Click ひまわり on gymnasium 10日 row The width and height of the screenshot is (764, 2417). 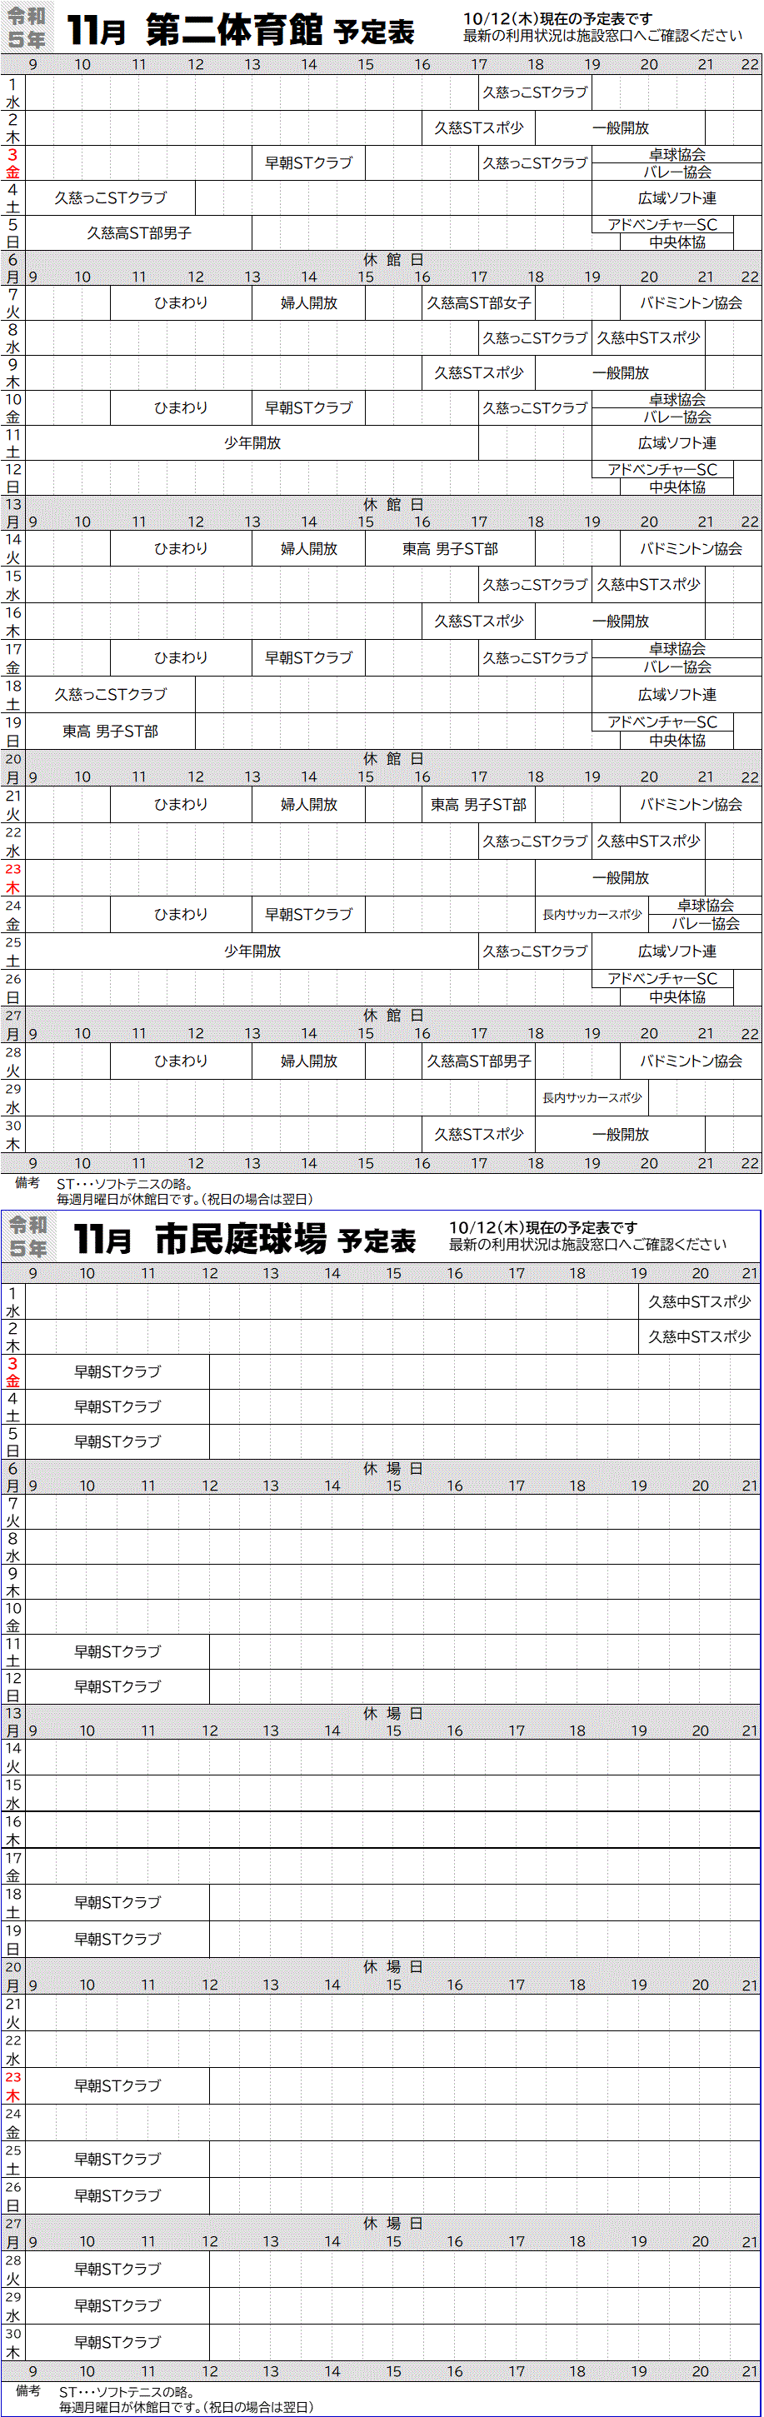[x=181, y=408]
